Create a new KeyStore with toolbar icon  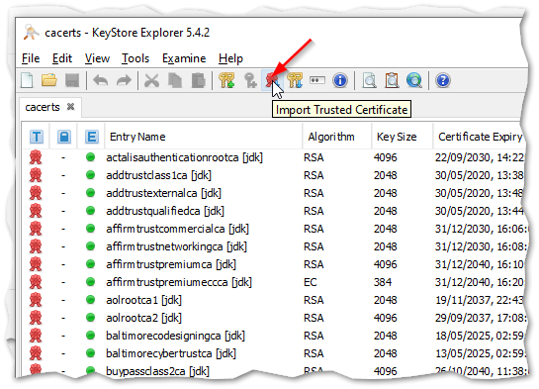click(27, 80)
